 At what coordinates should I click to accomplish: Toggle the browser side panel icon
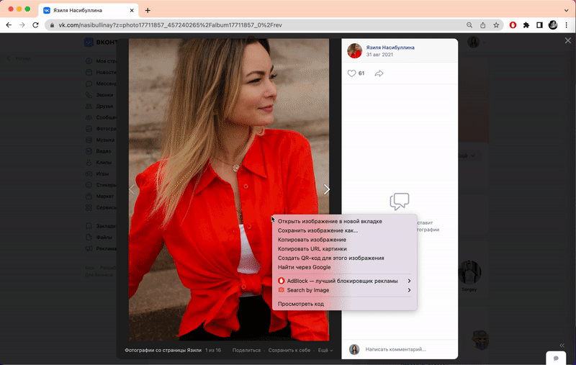tap(539, 25)
